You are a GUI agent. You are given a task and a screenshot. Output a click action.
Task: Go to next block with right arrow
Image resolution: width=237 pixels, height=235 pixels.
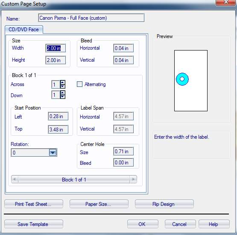[x=133, y=179]
